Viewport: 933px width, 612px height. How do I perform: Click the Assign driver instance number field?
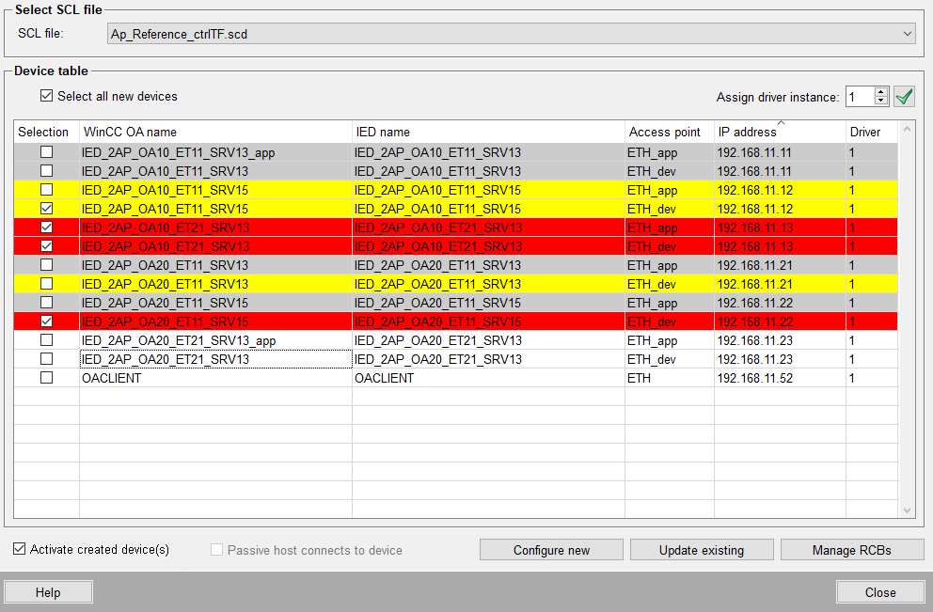859,97
